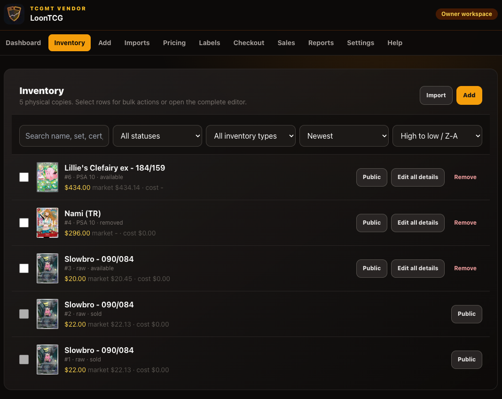
Task: Open the Slowbro #2 card thumbnail
Action: [x=47, y=314]
